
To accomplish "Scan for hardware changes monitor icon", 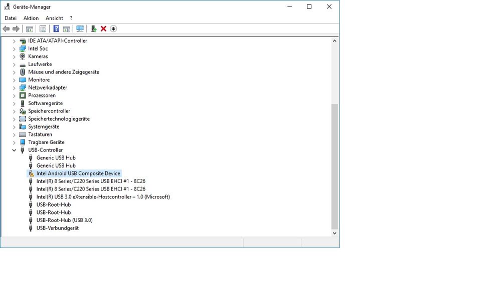I will tap(80, 29).
